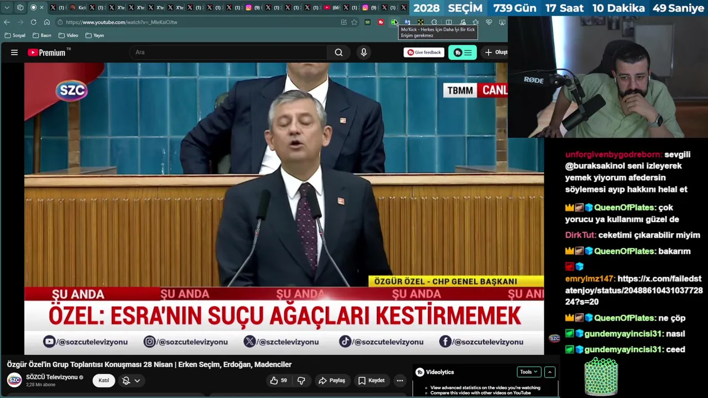Open the green equalizer extension icon

[x=367, y=22]
